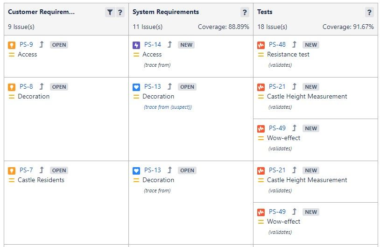Click purple lightning icon beside PS-14
This screenshot has width=380, height=247.
click(x=136, y=45)
